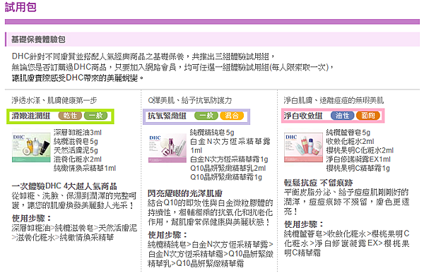Click the 試用包 page heading

pyautogui.click(x=20, y=7)
